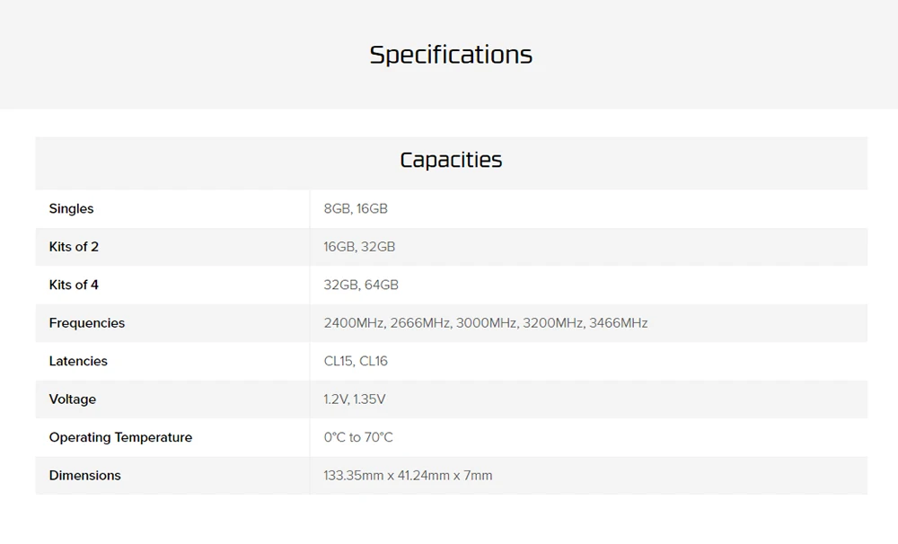
Task: Select the Frequencies row label
Action: [x=87, y=323]
